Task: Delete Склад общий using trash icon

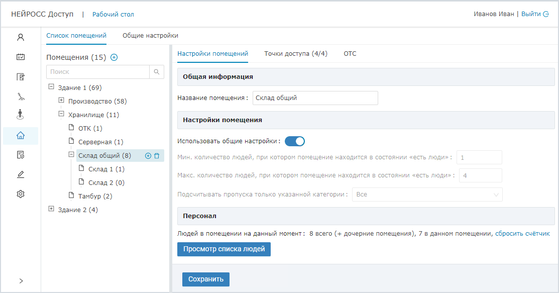Action: [157, 156]
